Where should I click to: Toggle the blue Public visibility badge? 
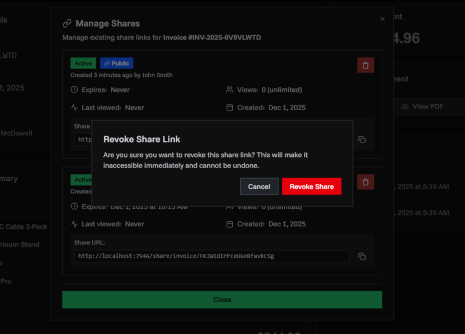(116, 63)
